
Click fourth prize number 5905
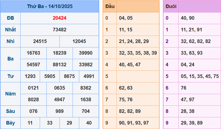click(x=50, y=76)
